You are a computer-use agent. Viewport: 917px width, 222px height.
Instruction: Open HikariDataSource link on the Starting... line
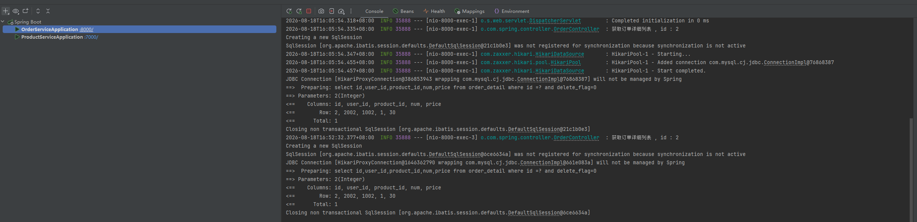pos(560,54)
